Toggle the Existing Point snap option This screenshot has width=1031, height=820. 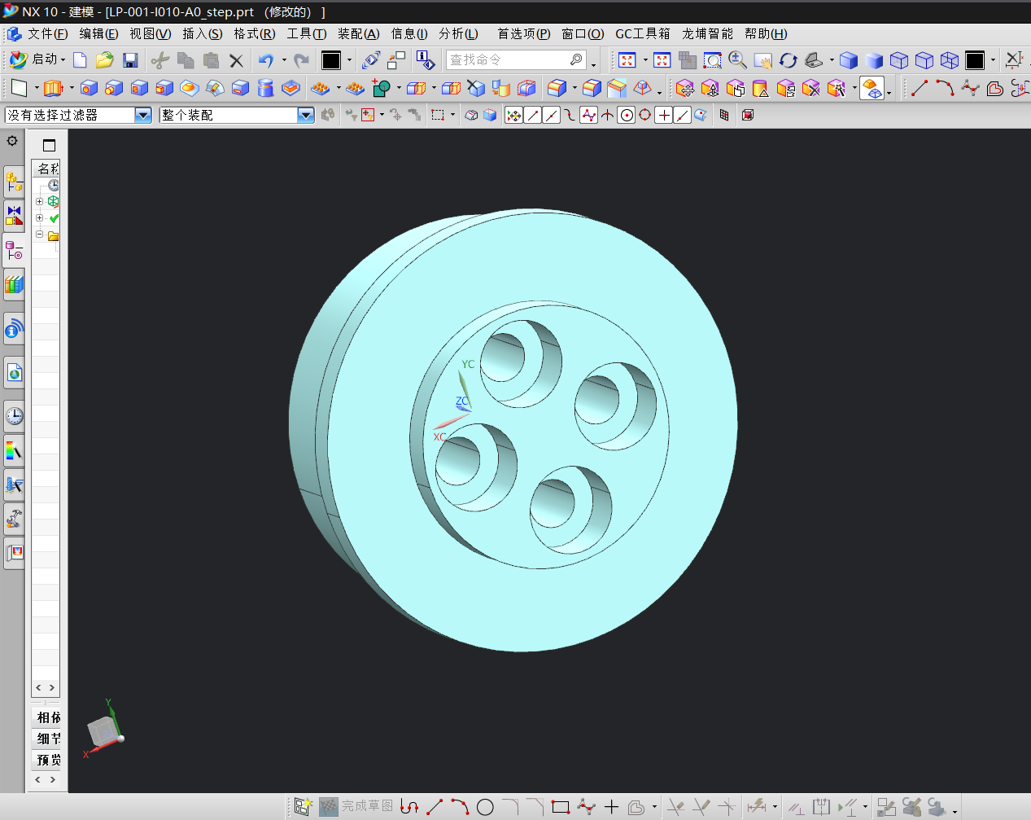664,115
